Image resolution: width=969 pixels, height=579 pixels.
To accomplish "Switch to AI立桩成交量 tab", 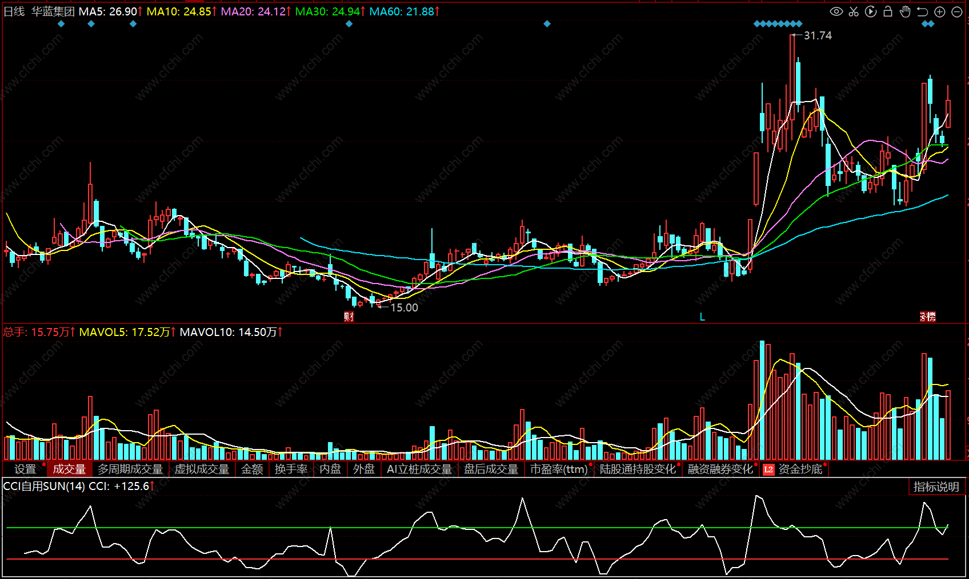I will click(x=419, y=469).
